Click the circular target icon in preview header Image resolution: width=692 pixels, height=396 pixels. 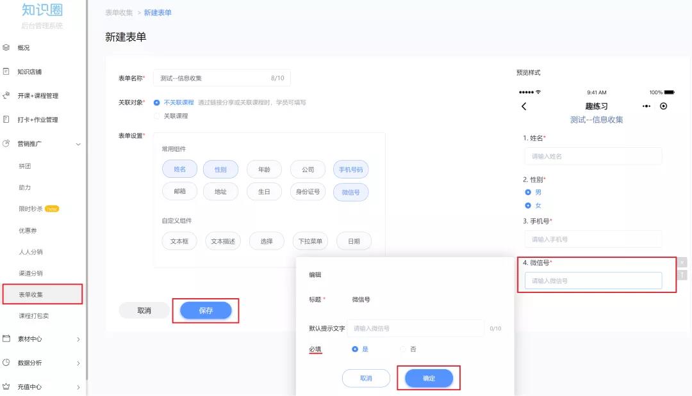click(x=663, y=106)
